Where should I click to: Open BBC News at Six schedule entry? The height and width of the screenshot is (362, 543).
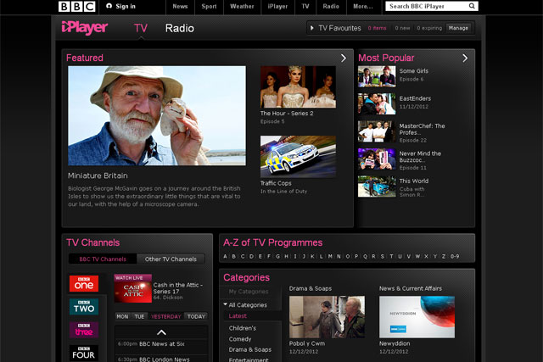pos(161,344)
